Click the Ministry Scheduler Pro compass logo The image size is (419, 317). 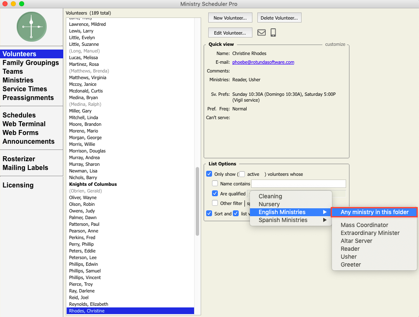(x=31, y=26)
